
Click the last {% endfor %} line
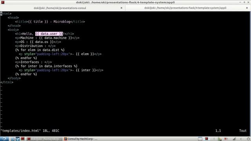click(x=26, y=74)
